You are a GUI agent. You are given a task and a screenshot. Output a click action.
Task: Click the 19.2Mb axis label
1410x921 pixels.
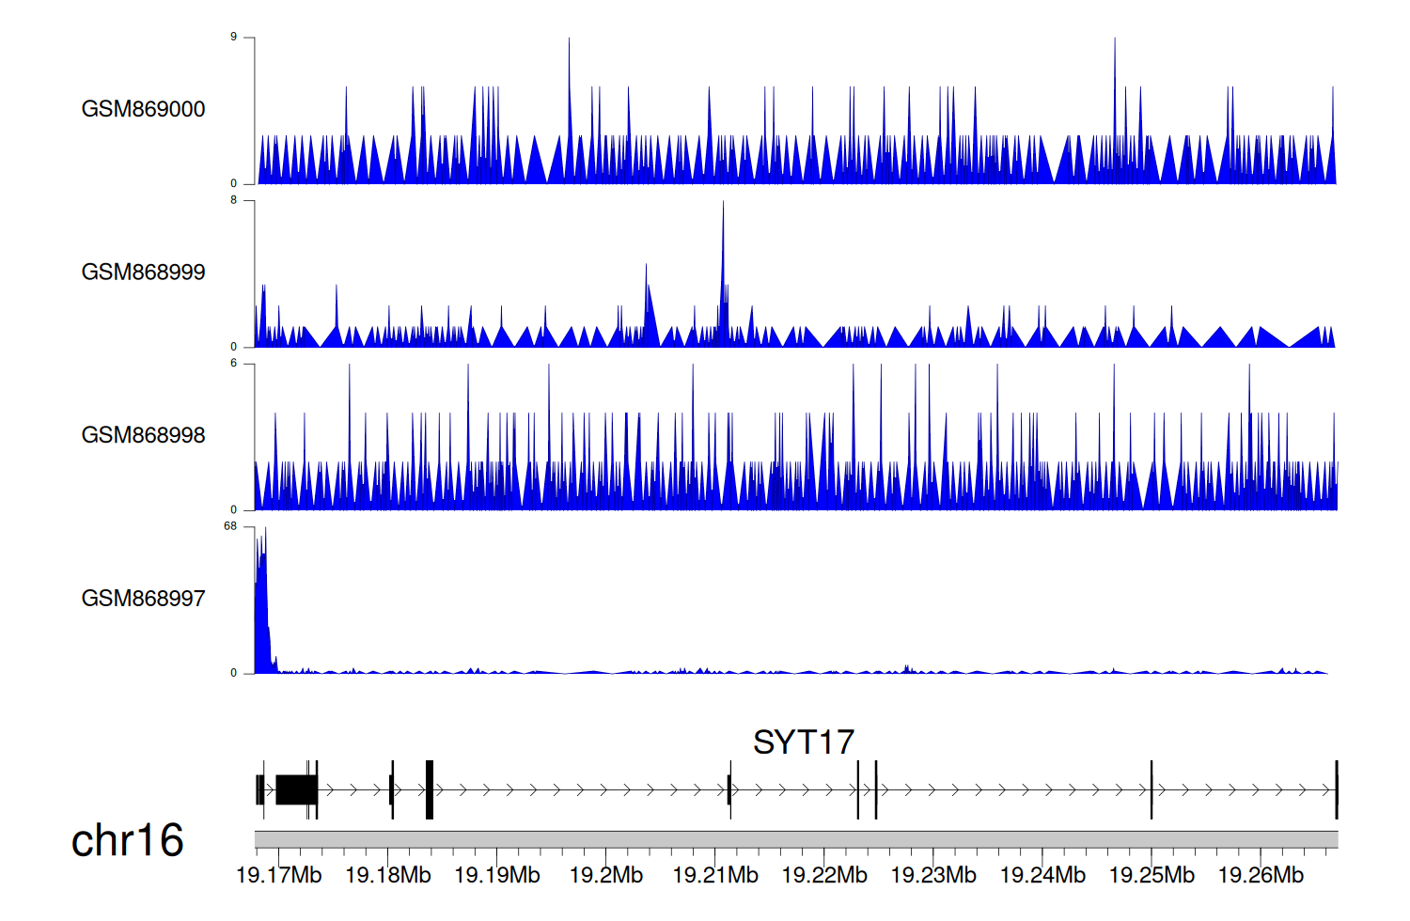point(606,875)
